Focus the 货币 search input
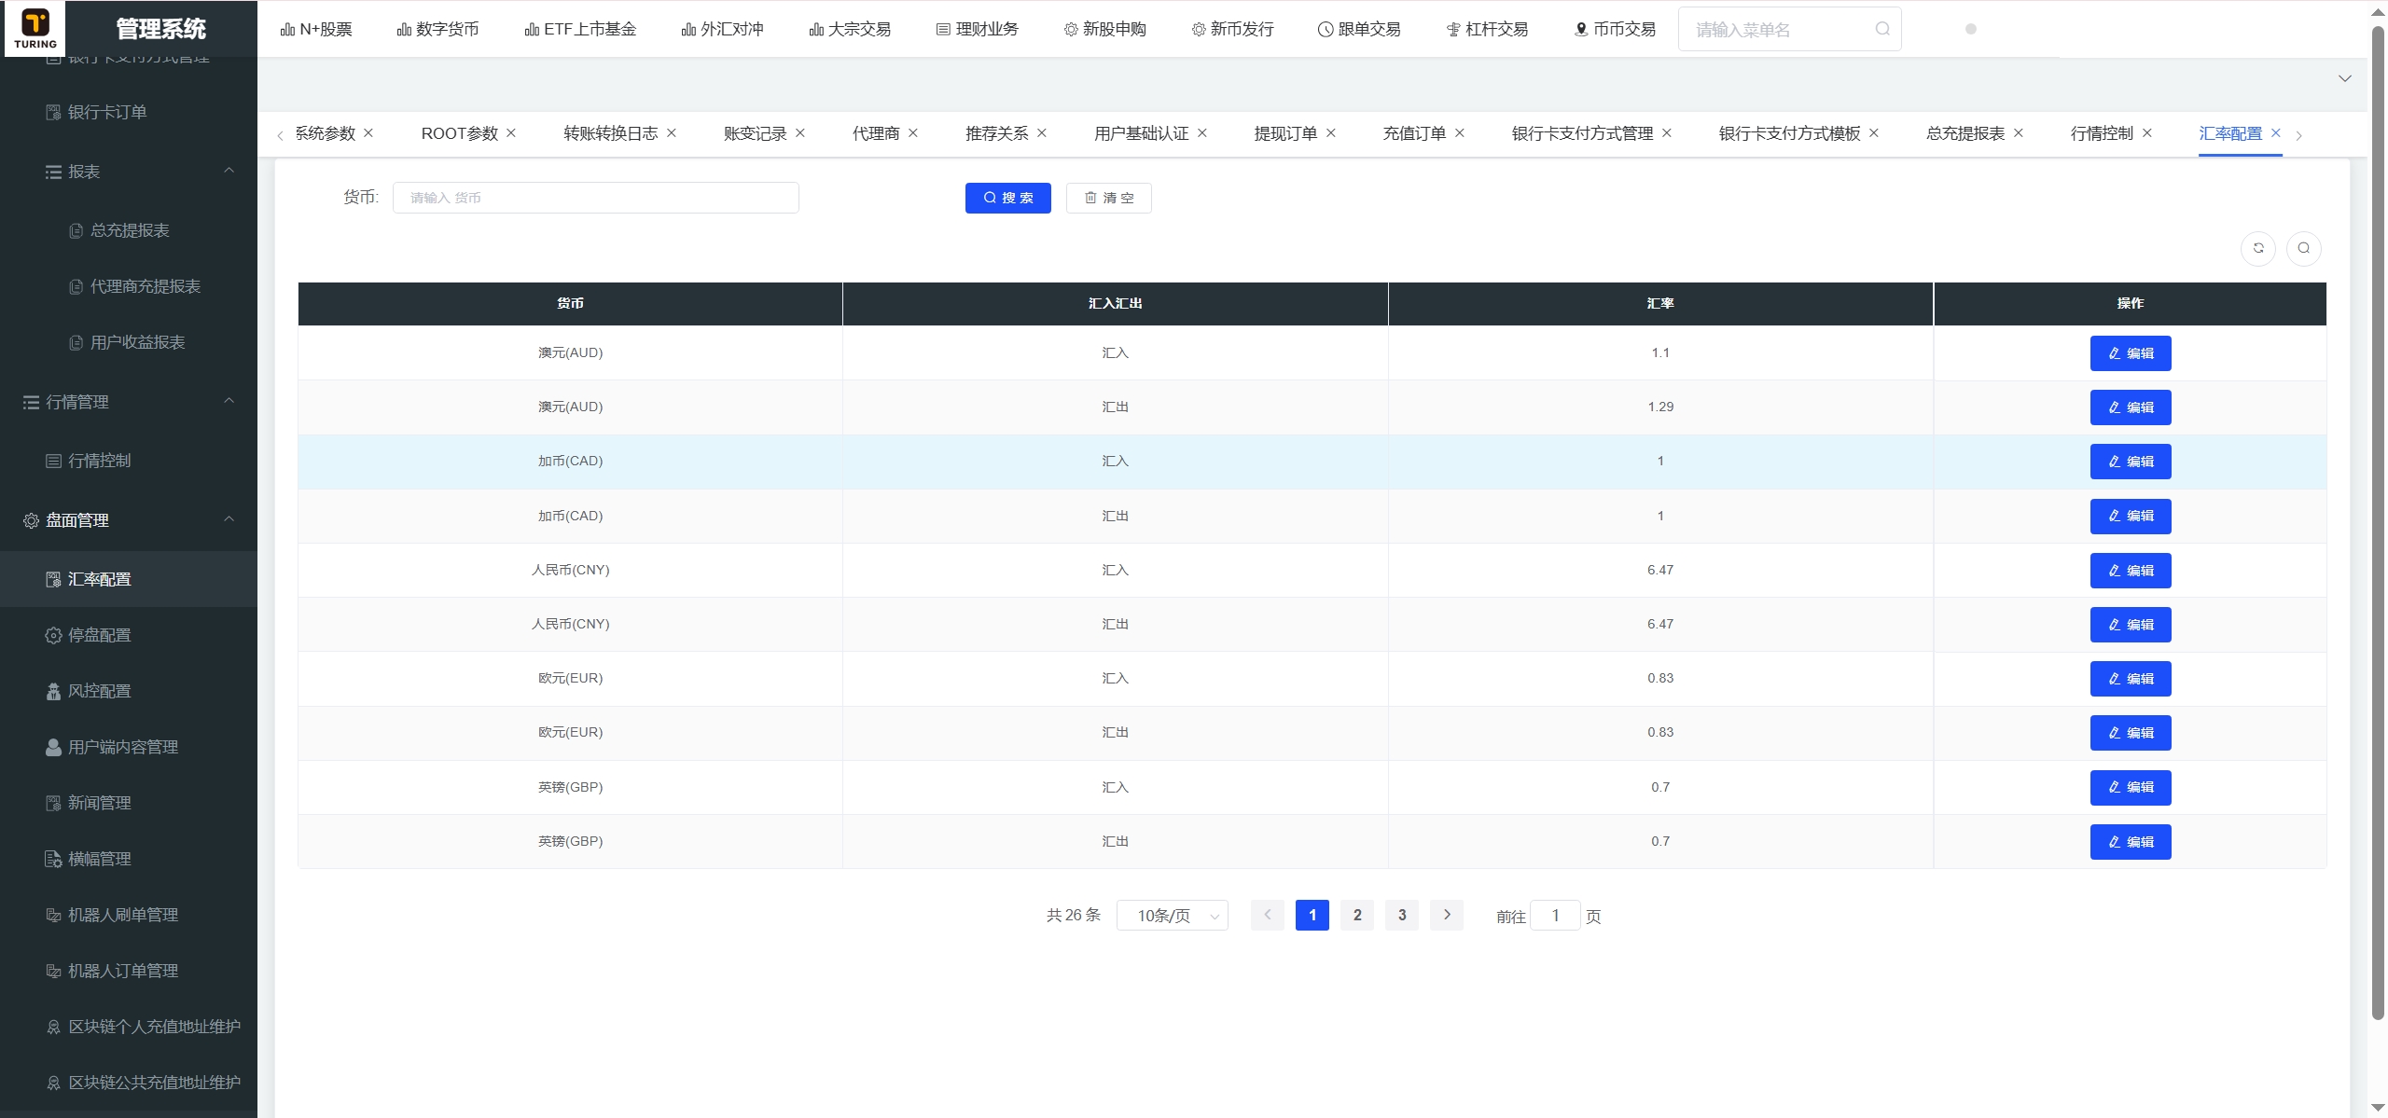 tap(595, 198)
